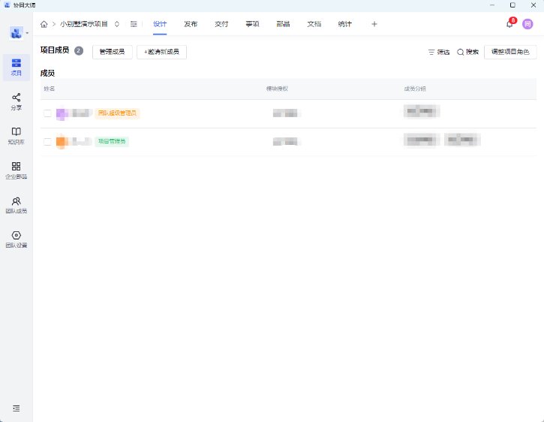Viewport: 544px width, 422px height.
Task: Click the 管理成员 button
Action: (113, 52)
